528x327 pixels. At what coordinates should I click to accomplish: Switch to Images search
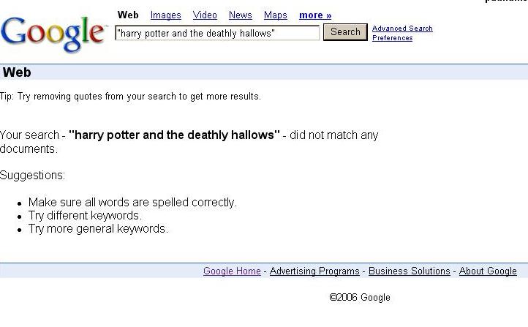(x=165, y=15)
